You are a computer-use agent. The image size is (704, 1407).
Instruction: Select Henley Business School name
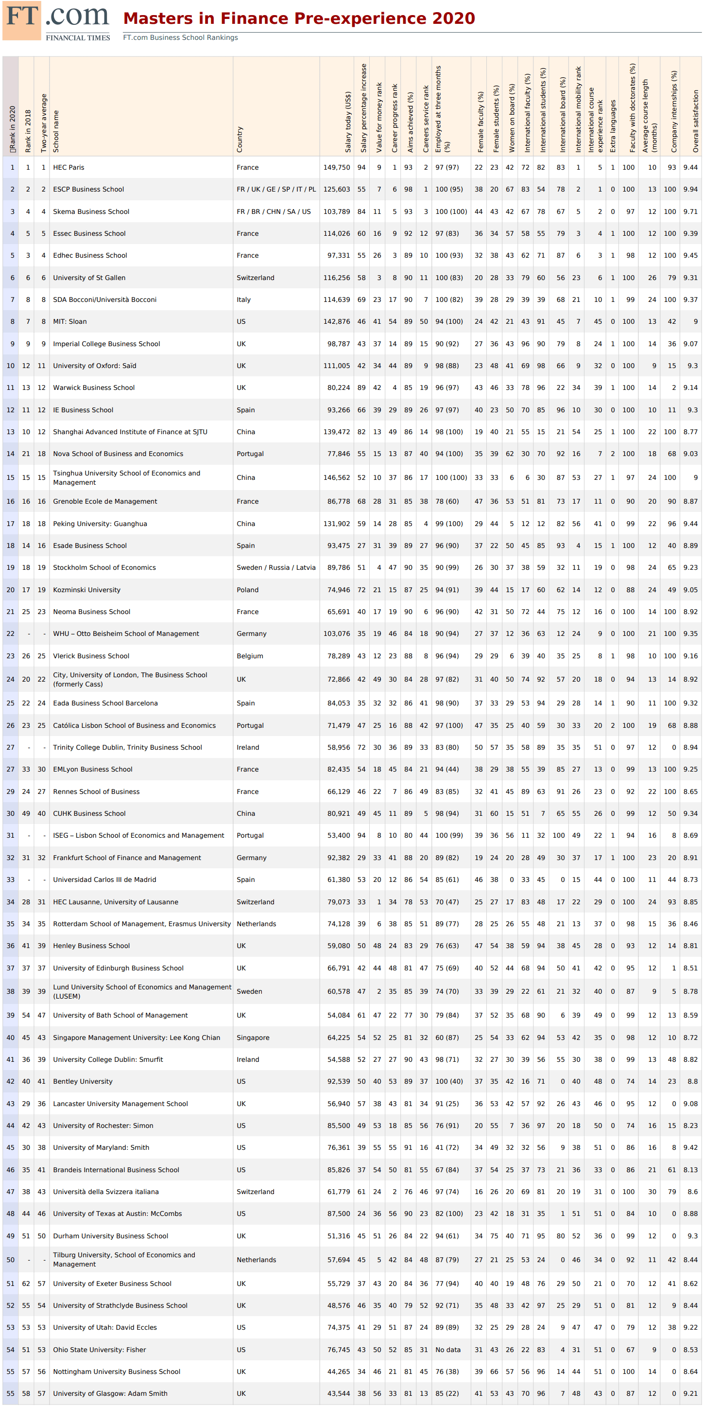tap(91, 946)
